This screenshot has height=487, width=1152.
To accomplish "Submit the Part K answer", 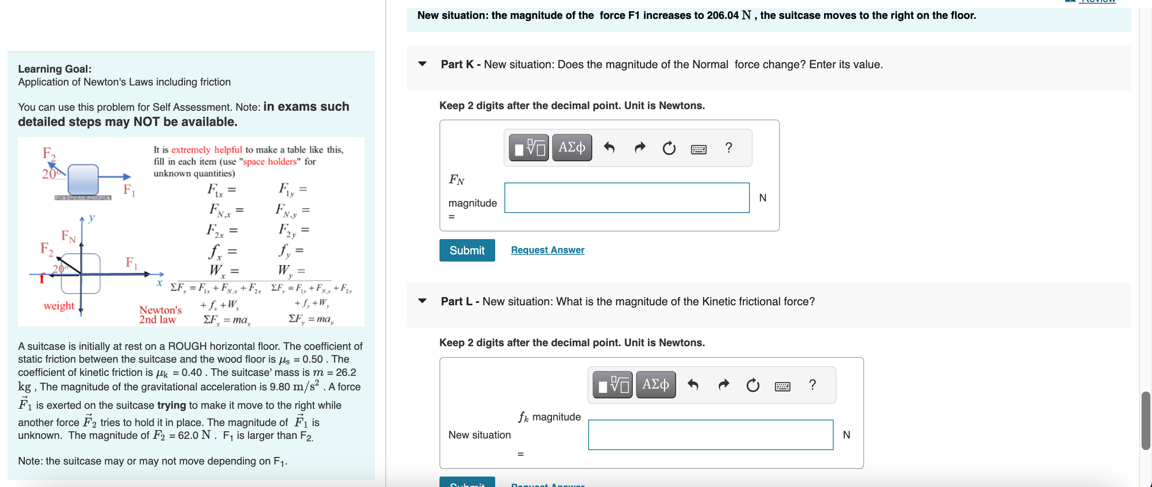I will pyautogui.click(x=467, y=250).
